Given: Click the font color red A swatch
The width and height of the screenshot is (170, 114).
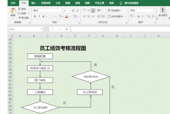Looking at the screenshot, I should point(66,17).
